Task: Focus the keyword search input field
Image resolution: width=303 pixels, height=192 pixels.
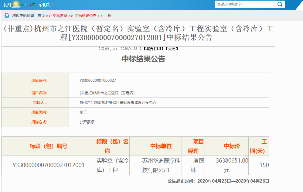Action: tap(245, 4)
